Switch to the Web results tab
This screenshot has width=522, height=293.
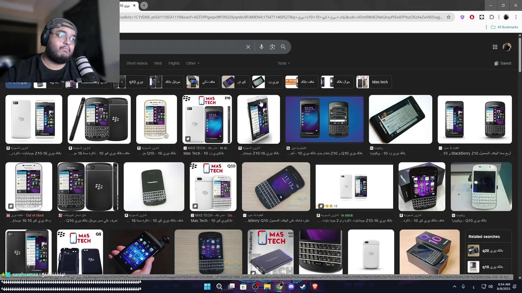158,63
